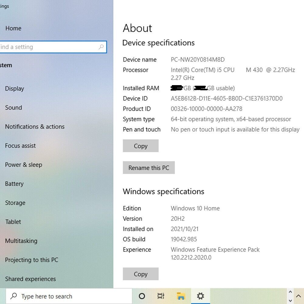
Task: Click the Windows specifications heading
Action: coord(164,191)
